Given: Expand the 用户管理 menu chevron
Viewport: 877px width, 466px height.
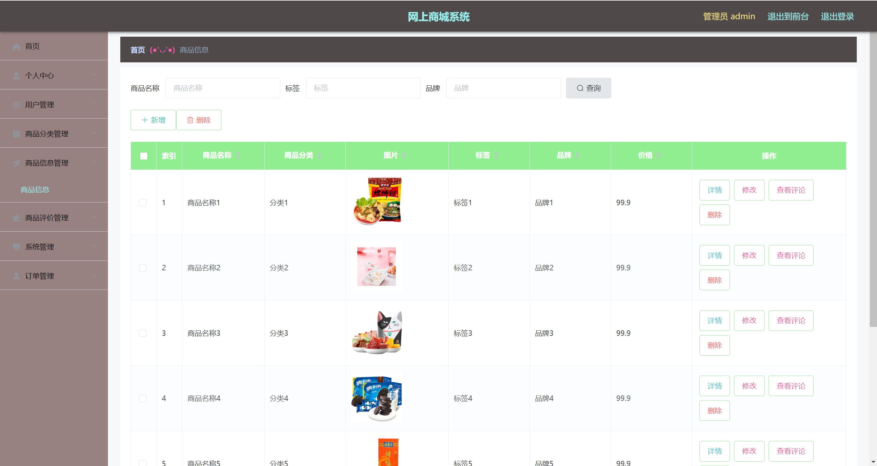Looking at the screenshot, I should 95,104.
